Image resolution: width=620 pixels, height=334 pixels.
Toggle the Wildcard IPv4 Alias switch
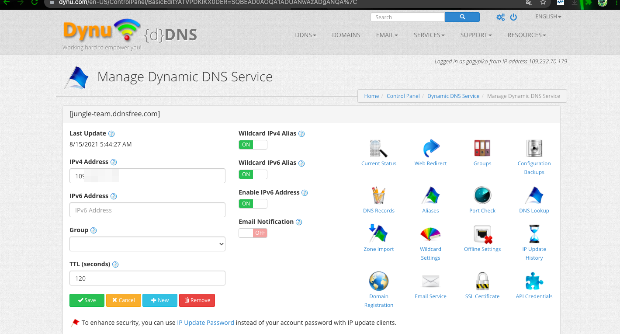tap(253, 145)
